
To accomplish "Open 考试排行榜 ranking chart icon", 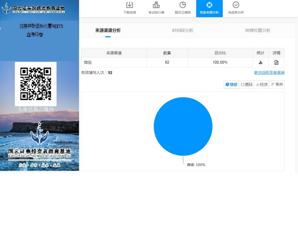I will click(156, 5).
